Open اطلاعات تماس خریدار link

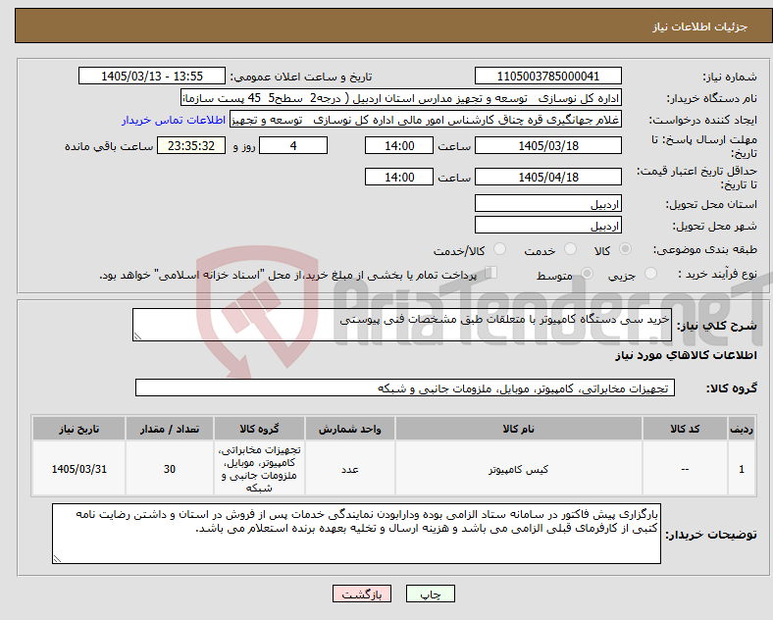click(x=174, y=120)
